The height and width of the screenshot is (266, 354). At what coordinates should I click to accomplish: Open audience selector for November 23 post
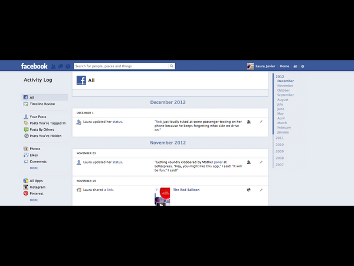point(248,161)
